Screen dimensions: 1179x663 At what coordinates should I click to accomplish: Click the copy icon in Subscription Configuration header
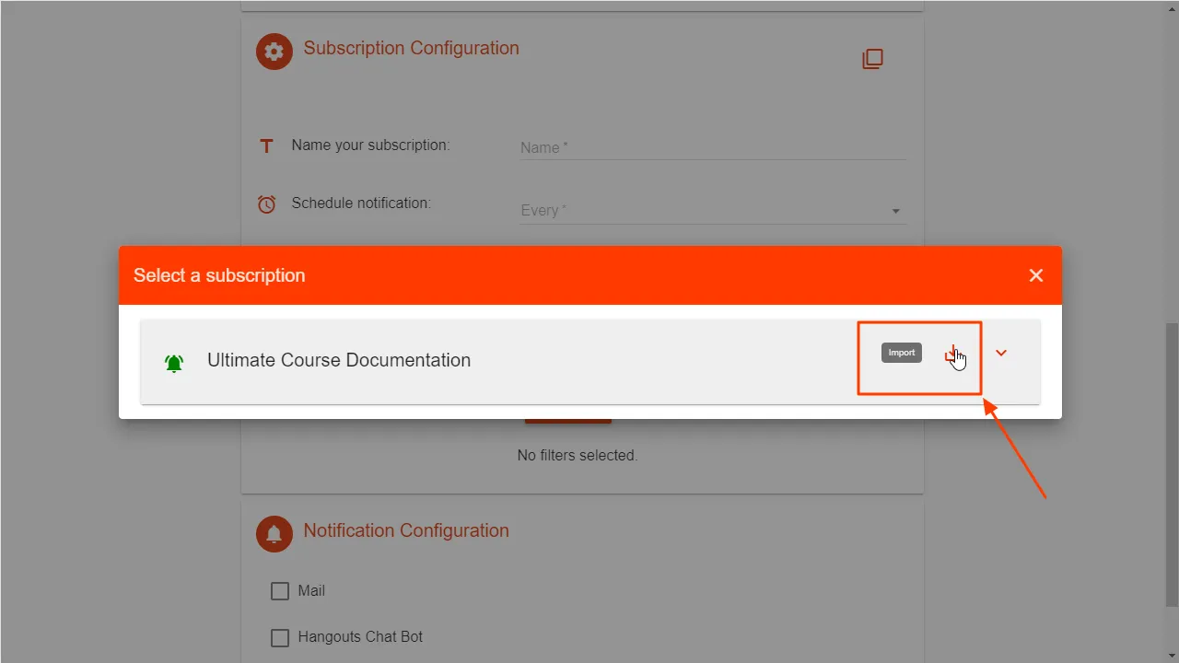click(x=872, y=59)
